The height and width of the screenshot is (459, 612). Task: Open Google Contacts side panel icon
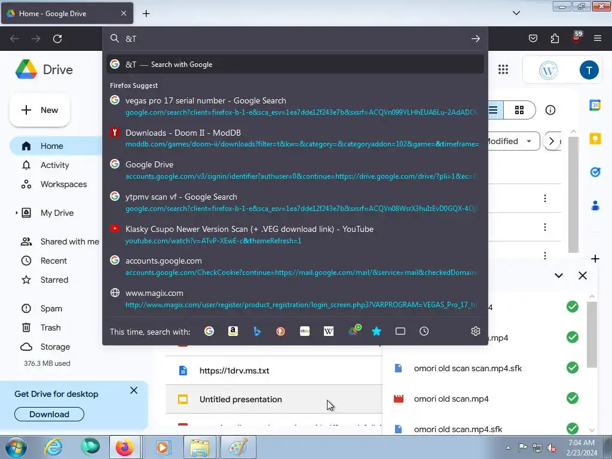tap(595, 206)
